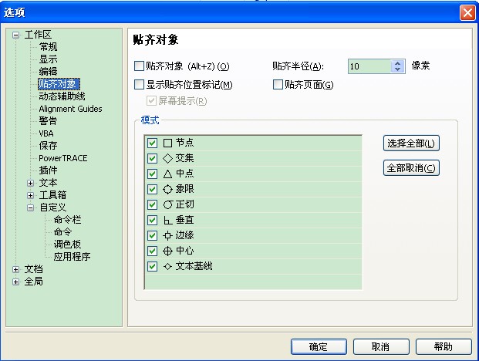479x361 pixels.
Task: Click the diamond intersection mode icon
Action: point(167,158)
